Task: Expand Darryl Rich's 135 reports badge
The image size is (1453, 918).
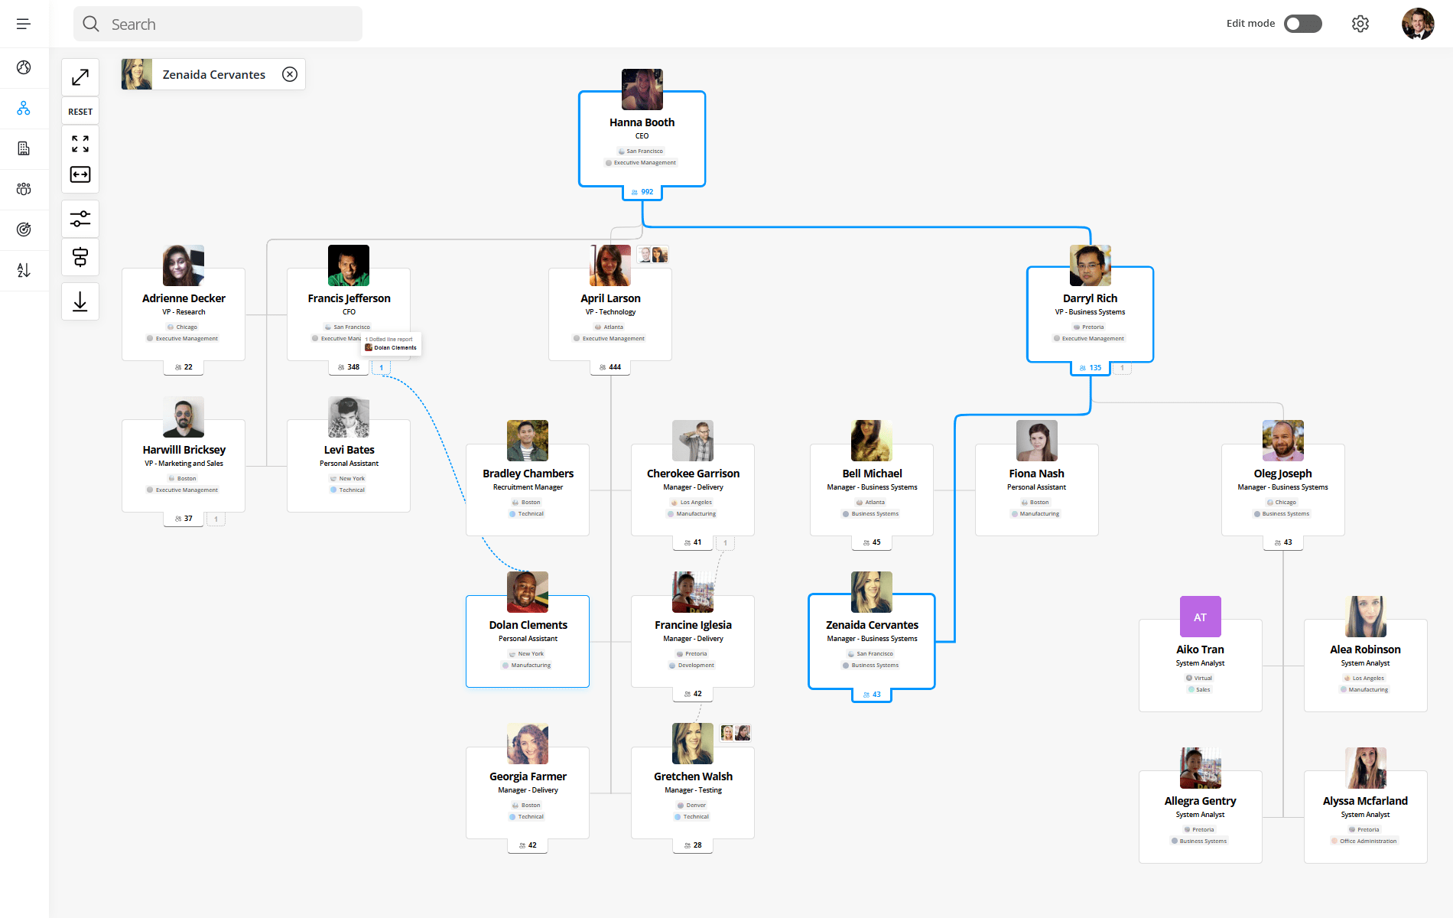Action: coord(1090,367)
